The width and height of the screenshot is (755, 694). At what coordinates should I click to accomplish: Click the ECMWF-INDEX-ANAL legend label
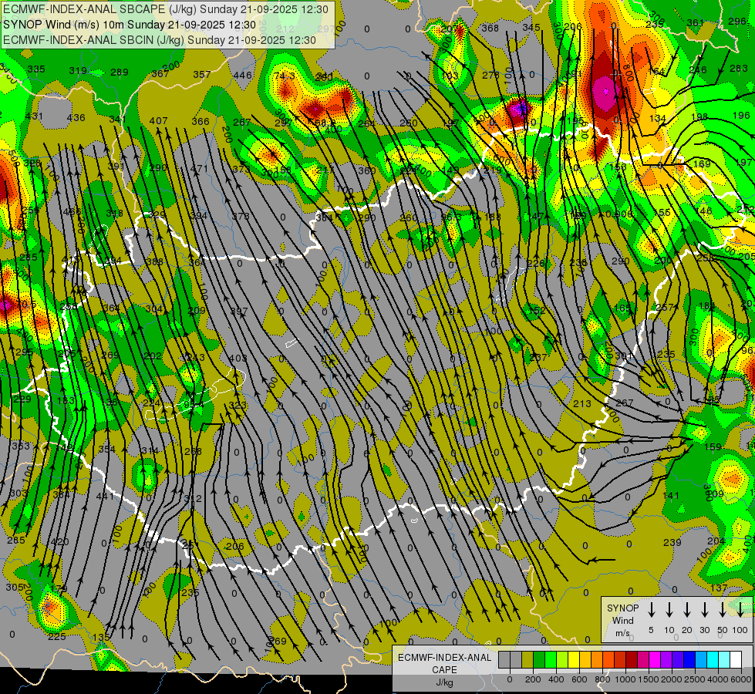pos(444,658)
